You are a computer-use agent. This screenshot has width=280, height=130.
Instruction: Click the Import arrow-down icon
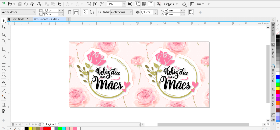coord(89,4)
